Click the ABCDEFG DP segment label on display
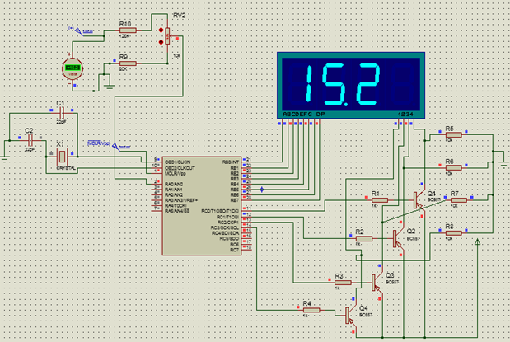Screen dimensions: 510x342 point(304,115)
